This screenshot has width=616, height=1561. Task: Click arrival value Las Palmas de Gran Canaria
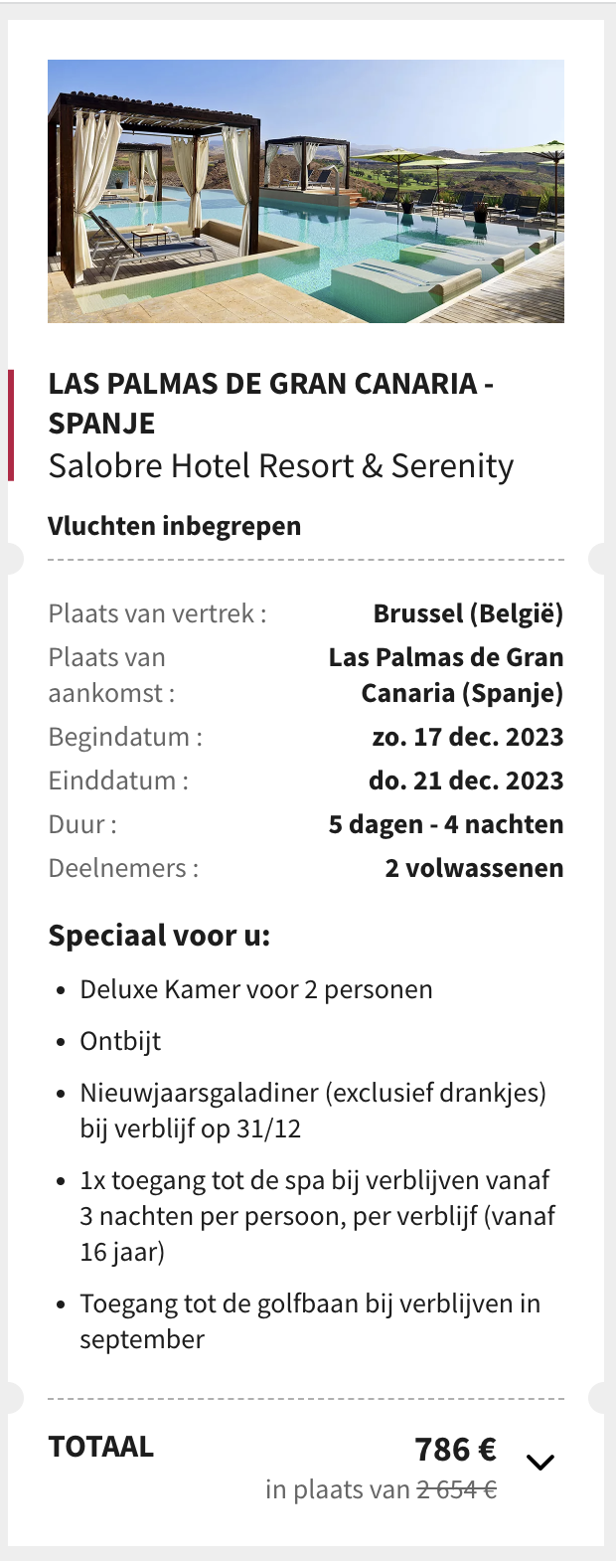[x=446, y=675]
